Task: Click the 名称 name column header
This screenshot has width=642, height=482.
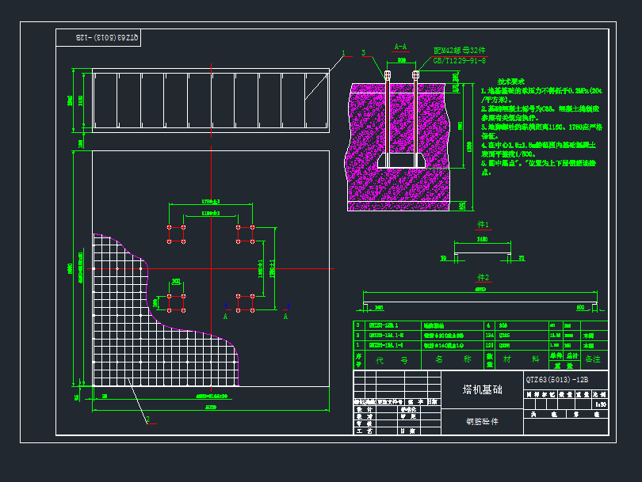Action: (450, 360)
